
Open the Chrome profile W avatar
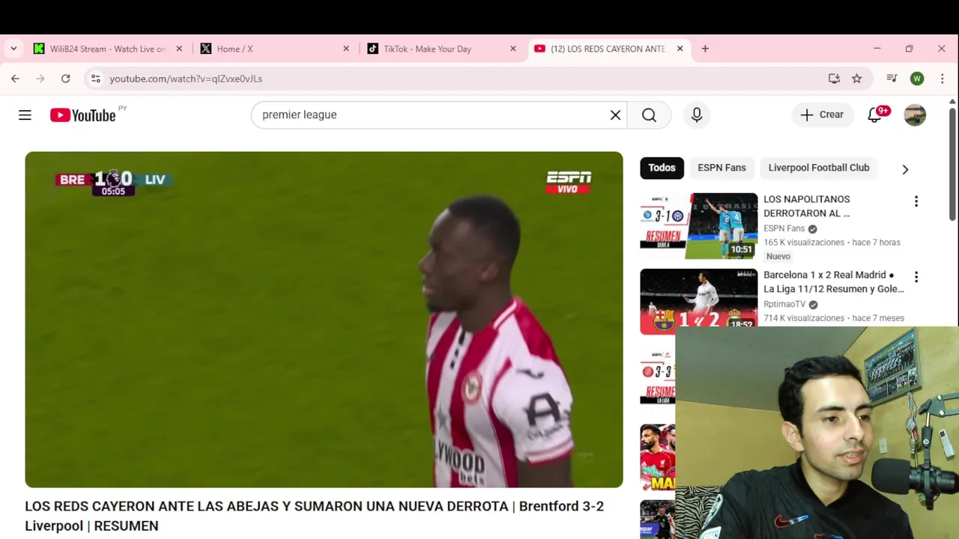[917, 79]
